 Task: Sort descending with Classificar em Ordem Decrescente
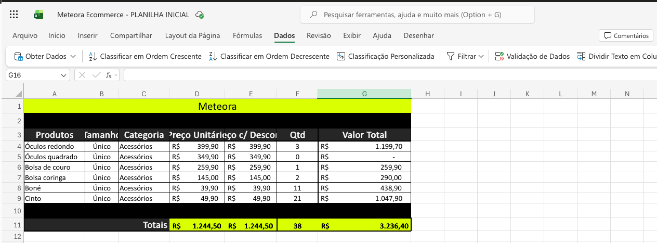click(x=269, y=56)
